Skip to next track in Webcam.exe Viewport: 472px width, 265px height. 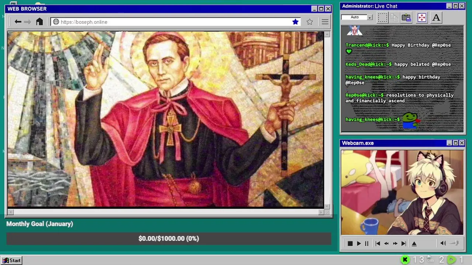[x=403, y=243]
